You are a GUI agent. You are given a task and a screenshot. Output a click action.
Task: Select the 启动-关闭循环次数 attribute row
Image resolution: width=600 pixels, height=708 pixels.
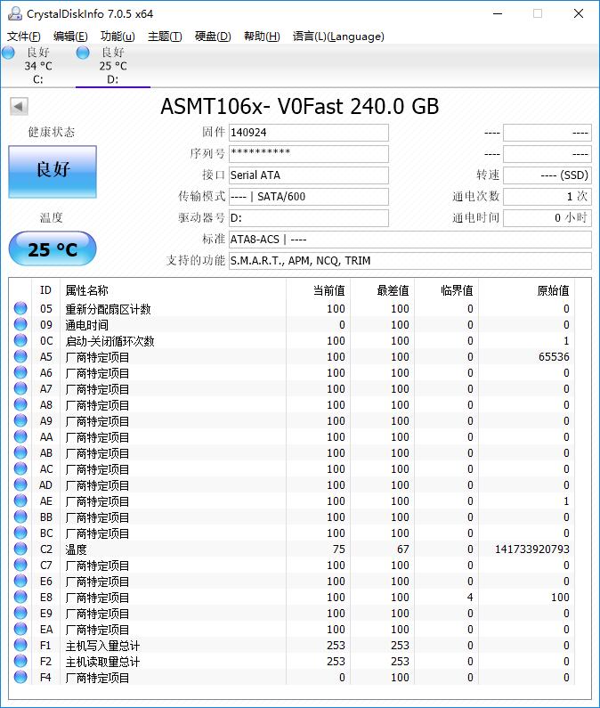pos(292,341)
